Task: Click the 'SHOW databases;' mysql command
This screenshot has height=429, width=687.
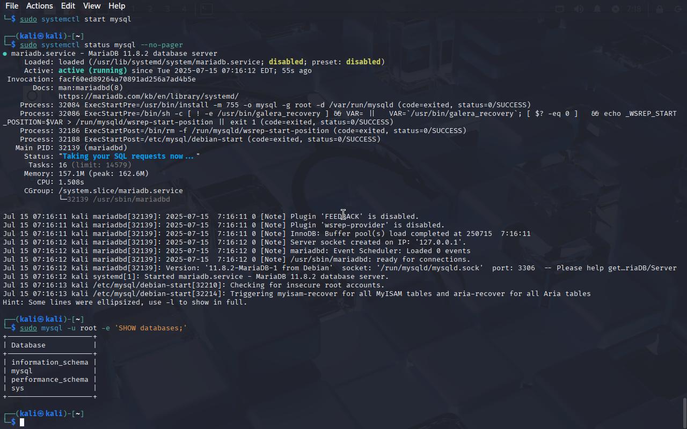Action: tap(104, 328)
